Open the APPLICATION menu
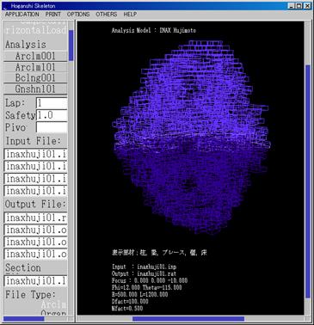 tap(22, 14)
